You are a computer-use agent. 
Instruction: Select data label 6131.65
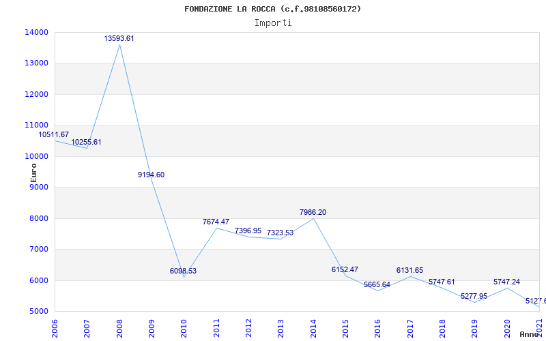(x=410, y=270)
